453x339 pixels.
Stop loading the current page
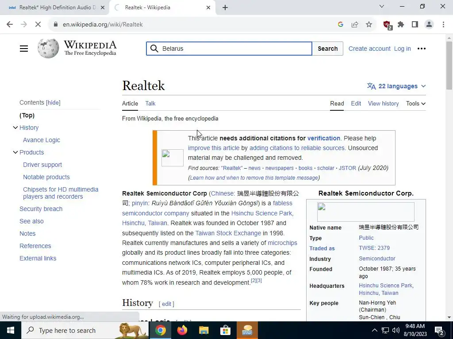click(38, 25)
